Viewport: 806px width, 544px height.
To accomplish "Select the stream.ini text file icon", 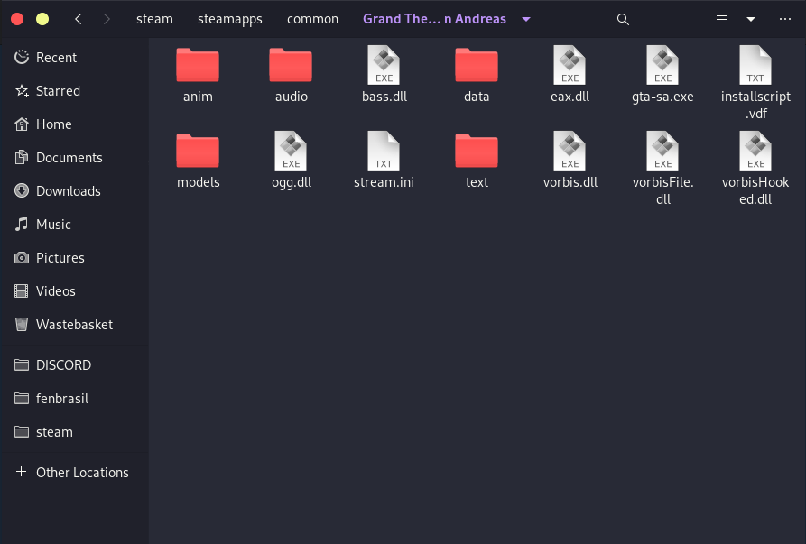I will (x=384, y=151).
